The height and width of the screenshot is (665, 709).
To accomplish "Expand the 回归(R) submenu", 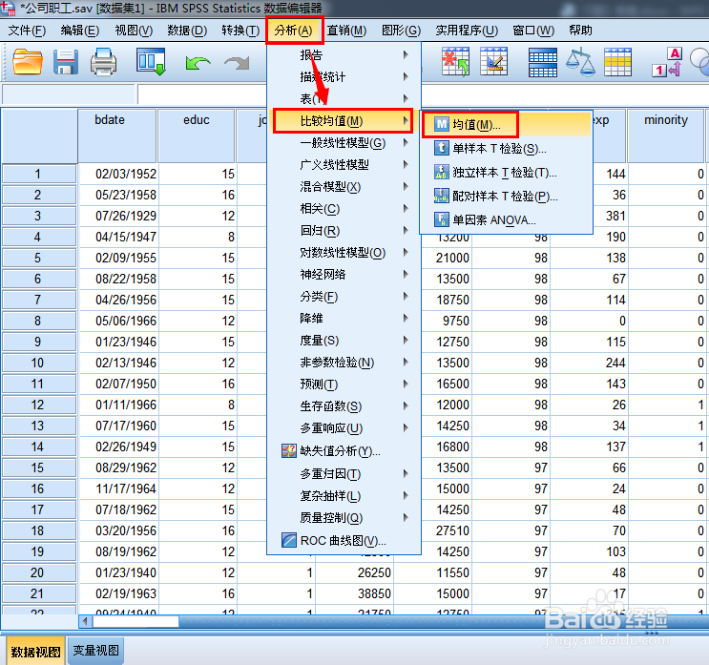I will 344,231.
